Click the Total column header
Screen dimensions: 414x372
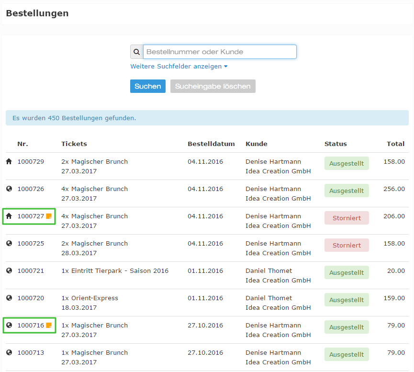395,144
